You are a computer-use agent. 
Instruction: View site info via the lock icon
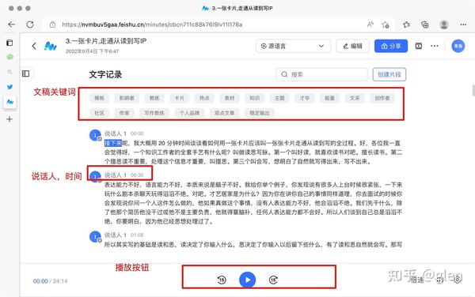pyautogui.click(x=52, y=24)
